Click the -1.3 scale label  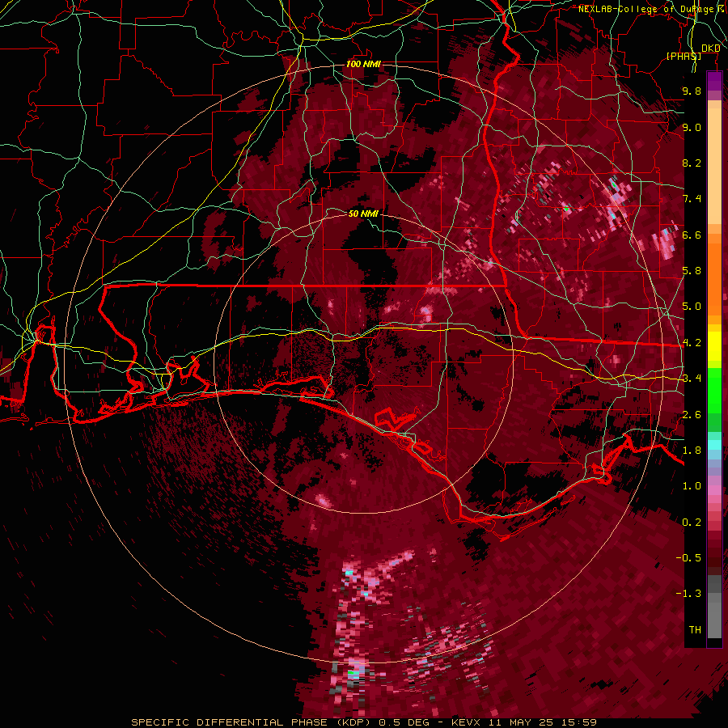pos(688,594)
